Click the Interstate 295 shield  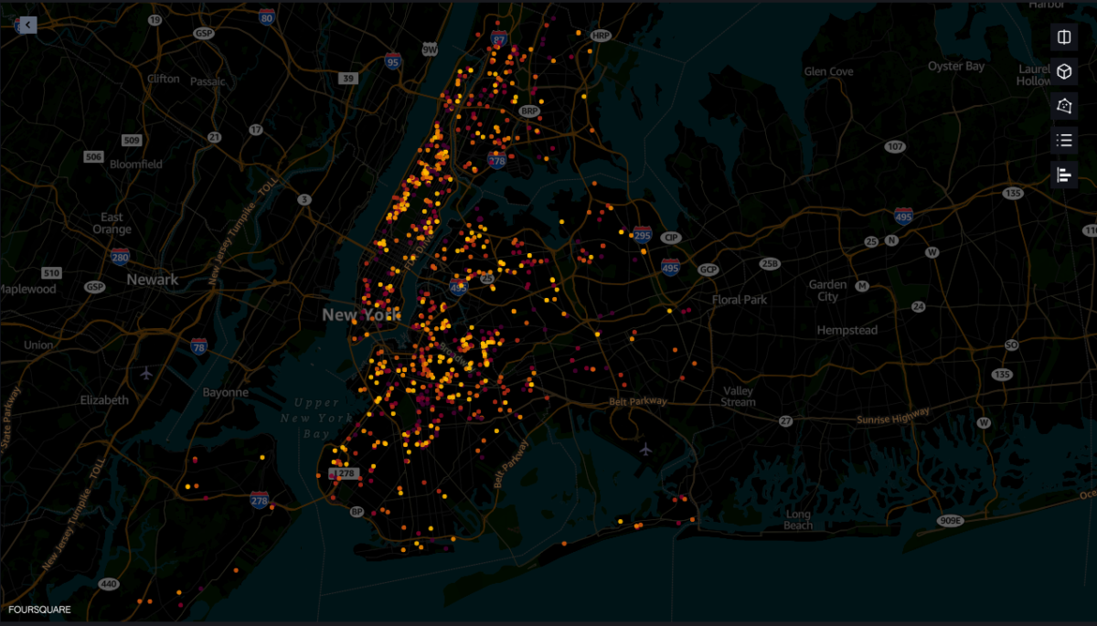click(643, 235)
